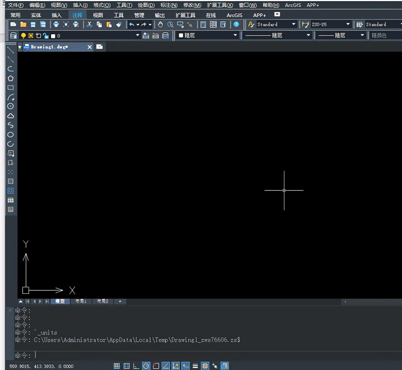The width and height of the screenshot is (402, 370).
Task: Expand the layer list dropdown showing 0
Action: coord(138,35)
